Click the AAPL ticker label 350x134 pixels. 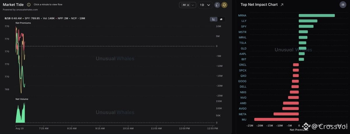click(243, 54)
